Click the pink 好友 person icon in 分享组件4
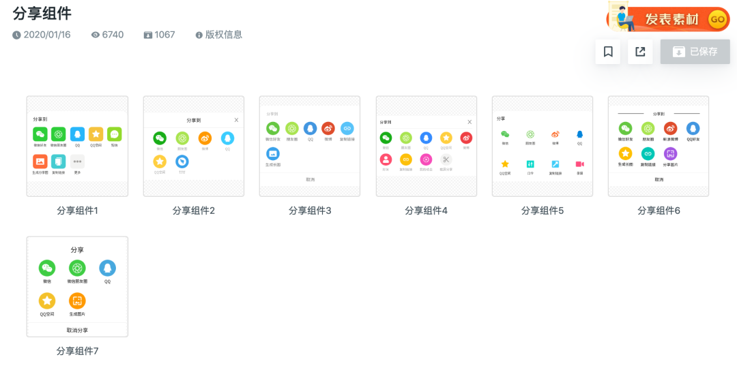This screenshot has width=737, height=372. click(x=386, y=159)
